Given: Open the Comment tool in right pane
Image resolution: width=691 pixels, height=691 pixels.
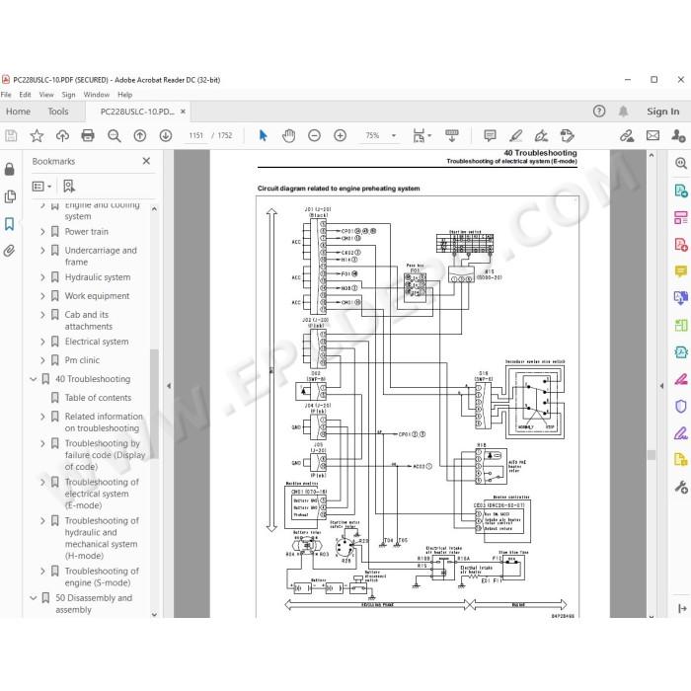Looking at the screenshot, I should [x=681, y=271].
